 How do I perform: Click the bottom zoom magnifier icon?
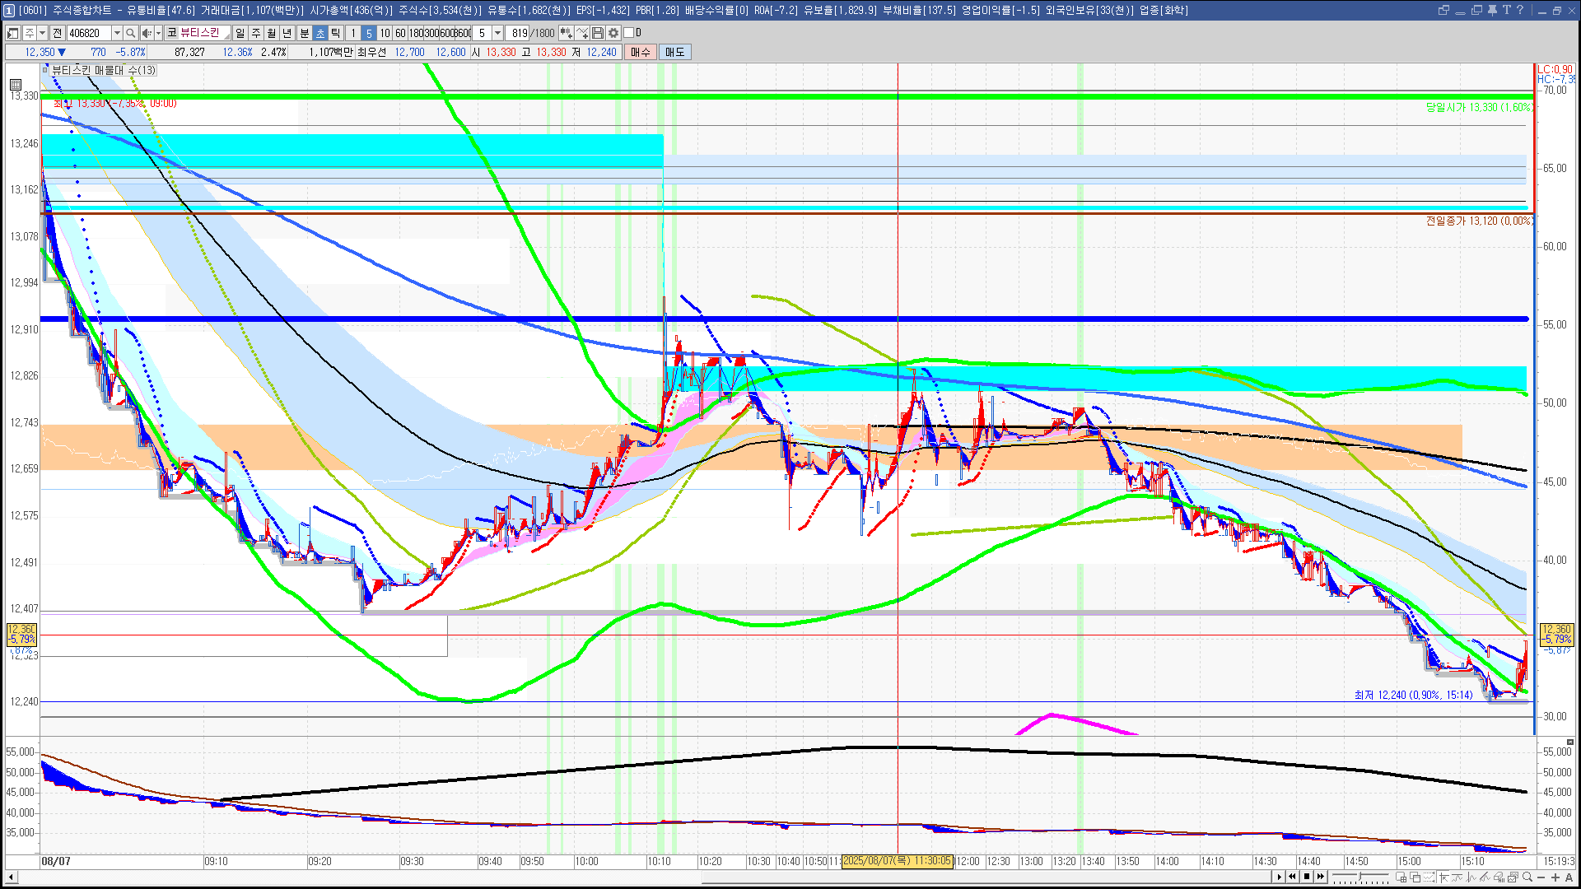tap(1527, 877)
